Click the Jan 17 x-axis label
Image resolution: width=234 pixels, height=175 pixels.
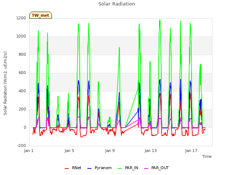(x=191, y=151)
